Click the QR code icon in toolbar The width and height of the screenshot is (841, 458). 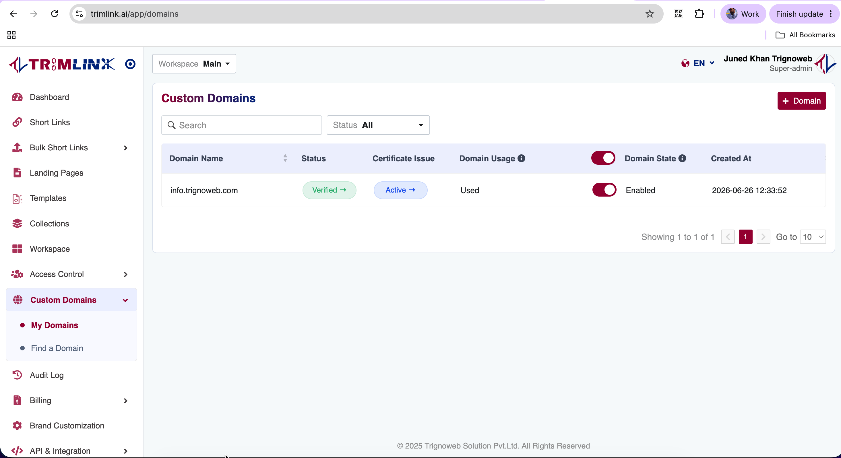[679, 14]
